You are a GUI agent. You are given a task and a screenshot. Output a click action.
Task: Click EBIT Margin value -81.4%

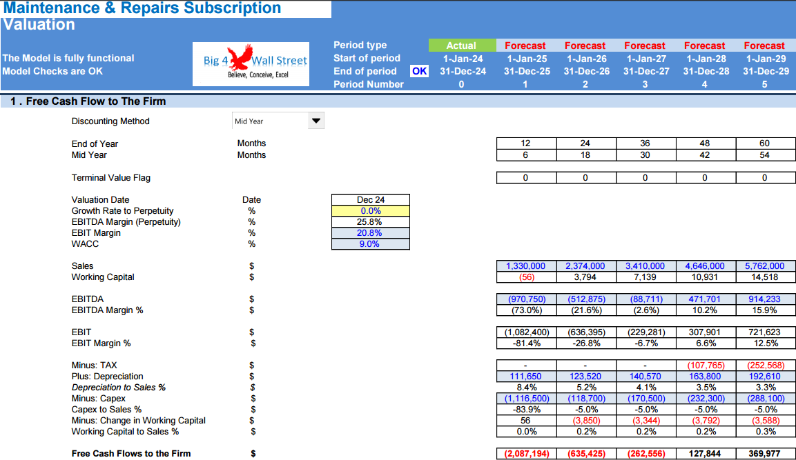point(527,343)
